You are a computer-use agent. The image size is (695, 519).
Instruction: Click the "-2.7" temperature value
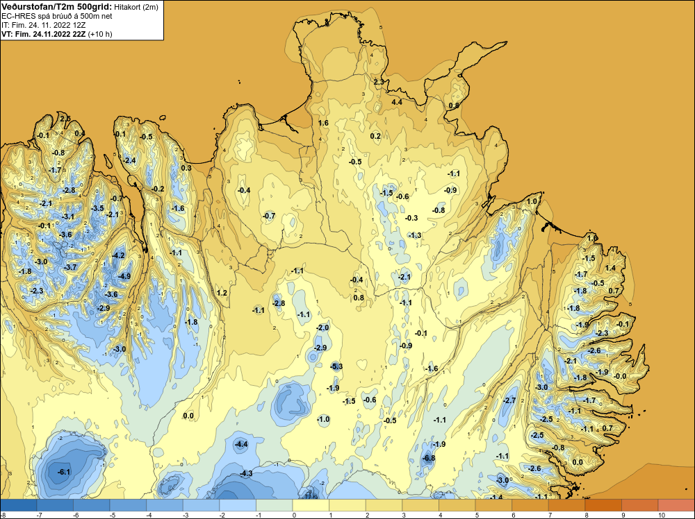tap(509, 400)
